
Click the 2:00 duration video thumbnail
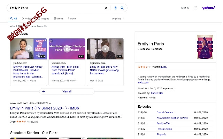[x=105, y=49]
